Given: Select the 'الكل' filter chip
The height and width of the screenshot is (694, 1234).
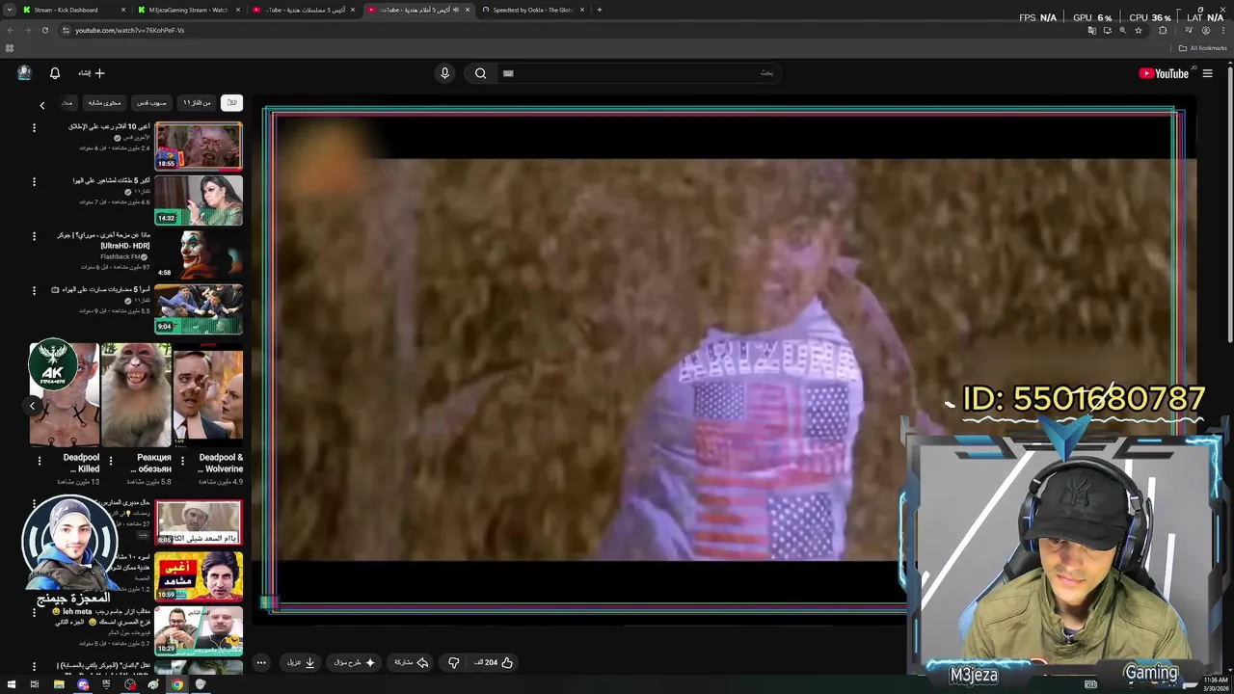Looking at the screenshot, I should coord(231,102).
